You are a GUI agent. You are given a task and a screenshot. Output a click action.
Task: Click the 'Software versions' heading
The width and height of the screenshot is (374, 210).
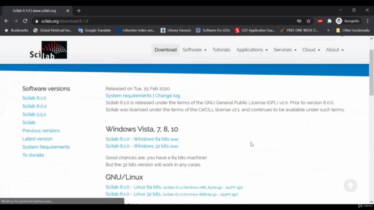click(46, 89)
